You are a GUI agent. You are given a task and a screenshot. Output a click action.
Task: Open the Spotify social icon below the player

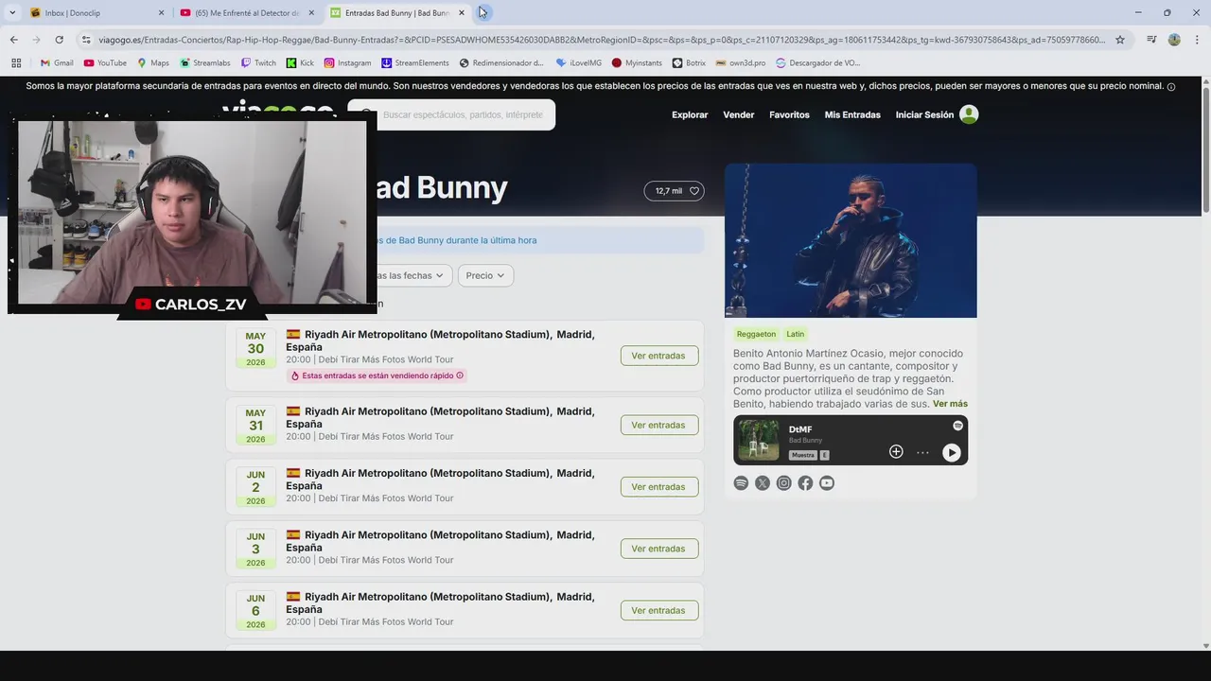tap(741, 482)
